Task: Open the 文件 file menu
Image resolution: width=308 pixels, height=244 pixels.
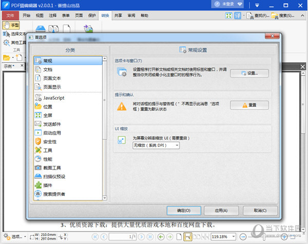Action: coord(9,15)
